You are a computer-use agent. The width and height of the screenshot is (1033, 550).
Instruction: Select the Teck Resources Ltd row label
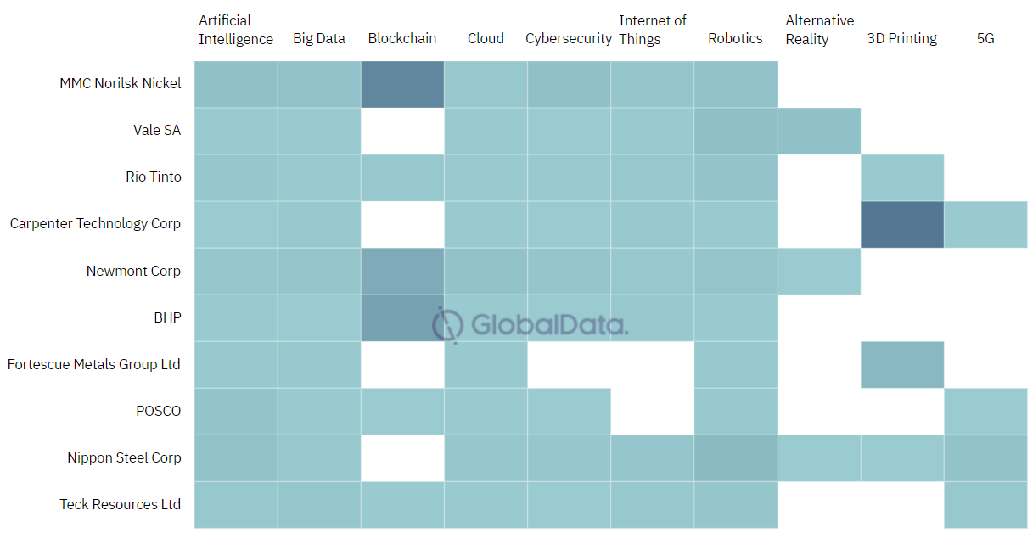[120, 504]
